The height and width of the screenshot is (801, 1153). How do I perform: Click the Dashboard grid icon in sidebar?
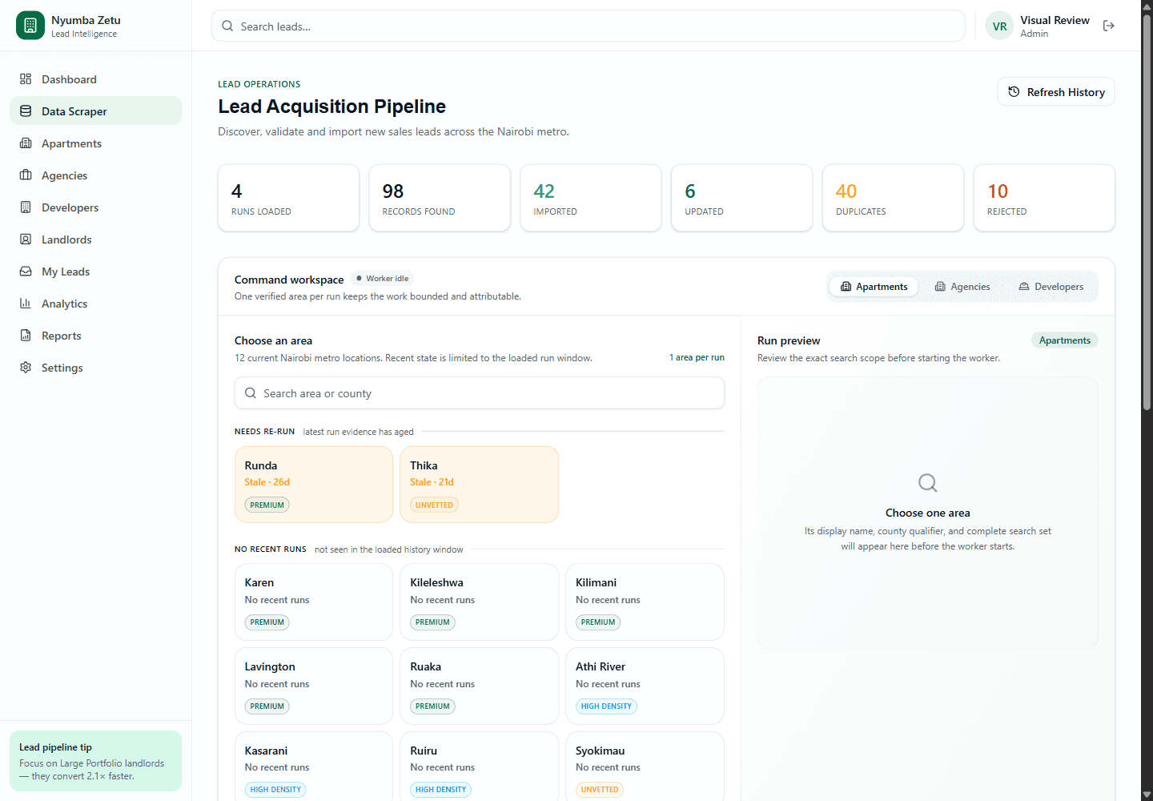[x=26, y=79]
